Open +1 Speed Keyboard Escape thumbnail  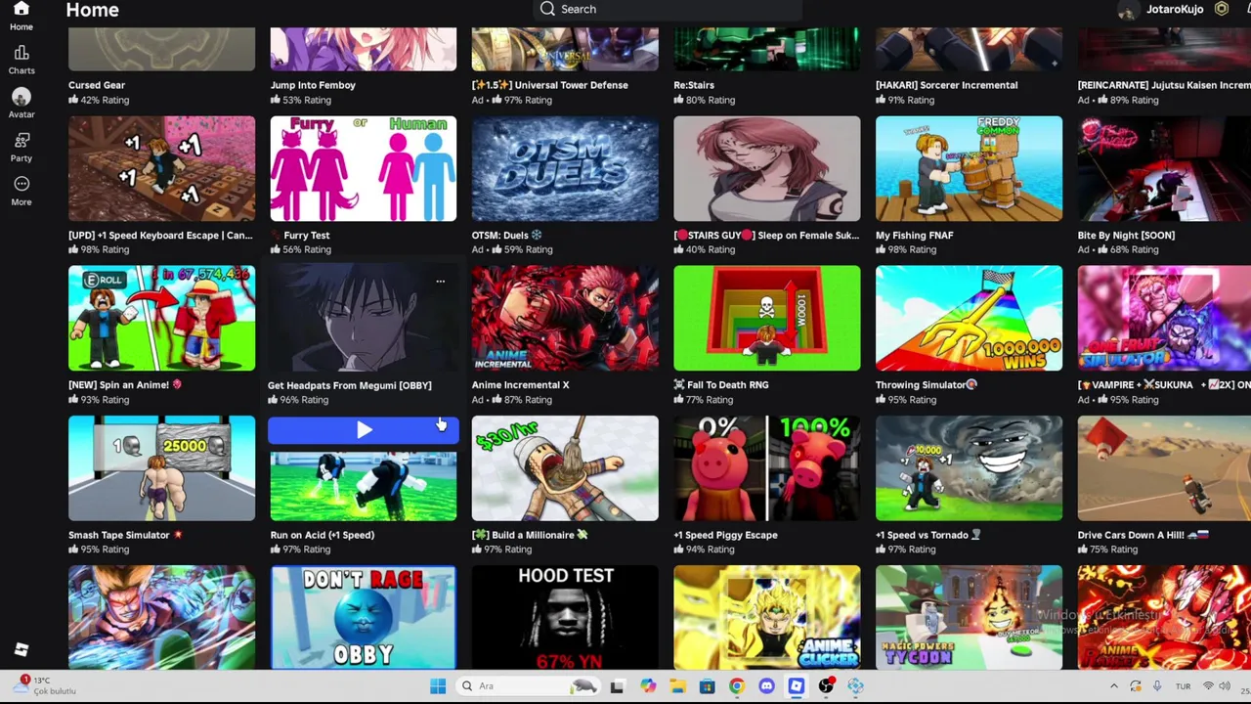tap(161, 169)
